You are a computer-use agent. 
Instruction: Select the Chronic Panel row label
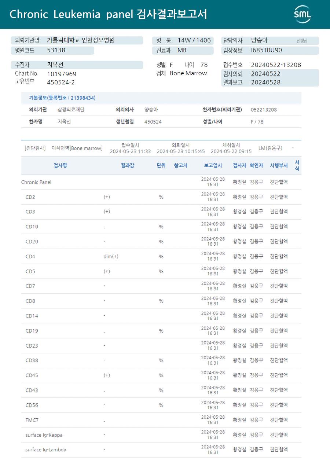click(36, 182)
